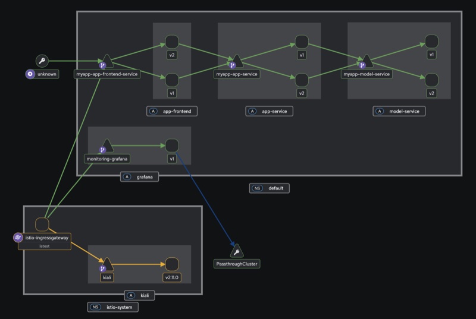
Task: Select orange edge from kiali service to v2.11.0
Action: 139,264
